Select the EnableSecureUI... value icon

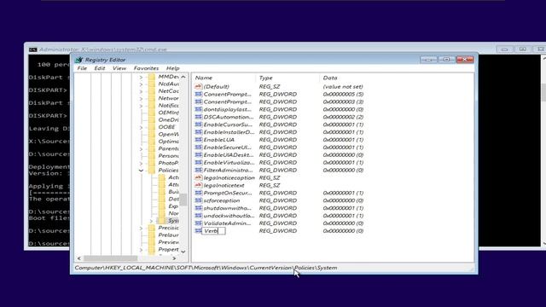click(x=199, y=148)
